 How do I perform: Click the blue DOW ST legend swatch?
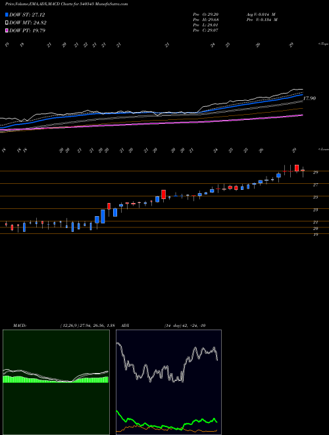tap(7, 14)
